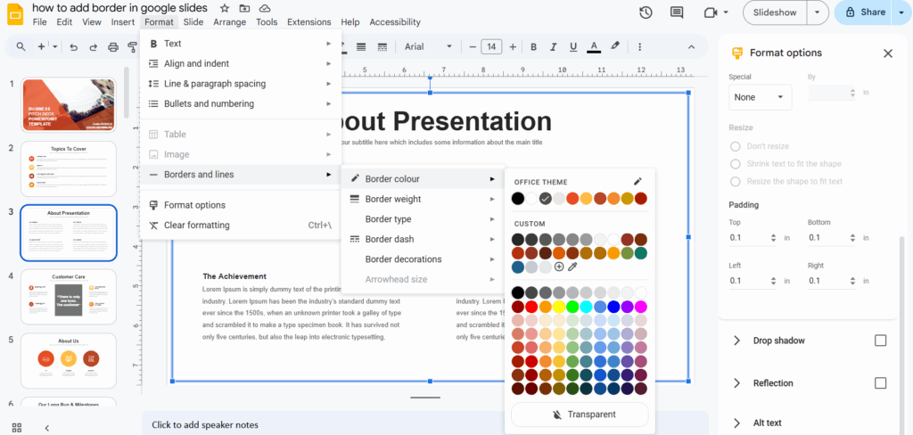This screenshot has width=913, height=435.
Task: Check the cloud document status icon
Action: click(x=265, y=8)
